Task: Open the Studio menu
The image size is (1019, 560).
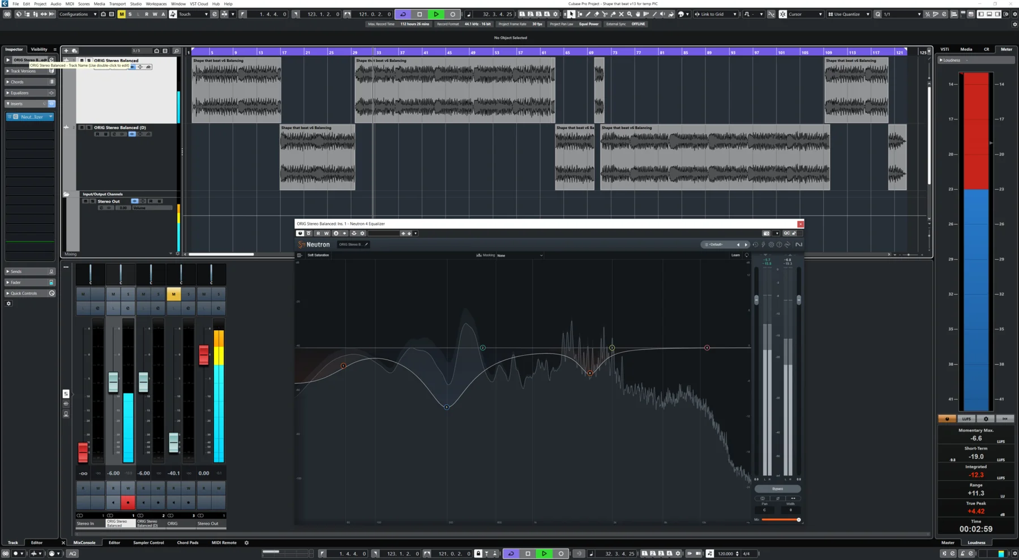Action: pyautogui.click(x=136, y=3)
